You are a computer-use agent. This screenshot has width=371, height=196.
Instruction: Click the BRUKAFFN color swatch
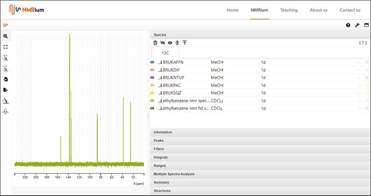(x=367, y=62)
